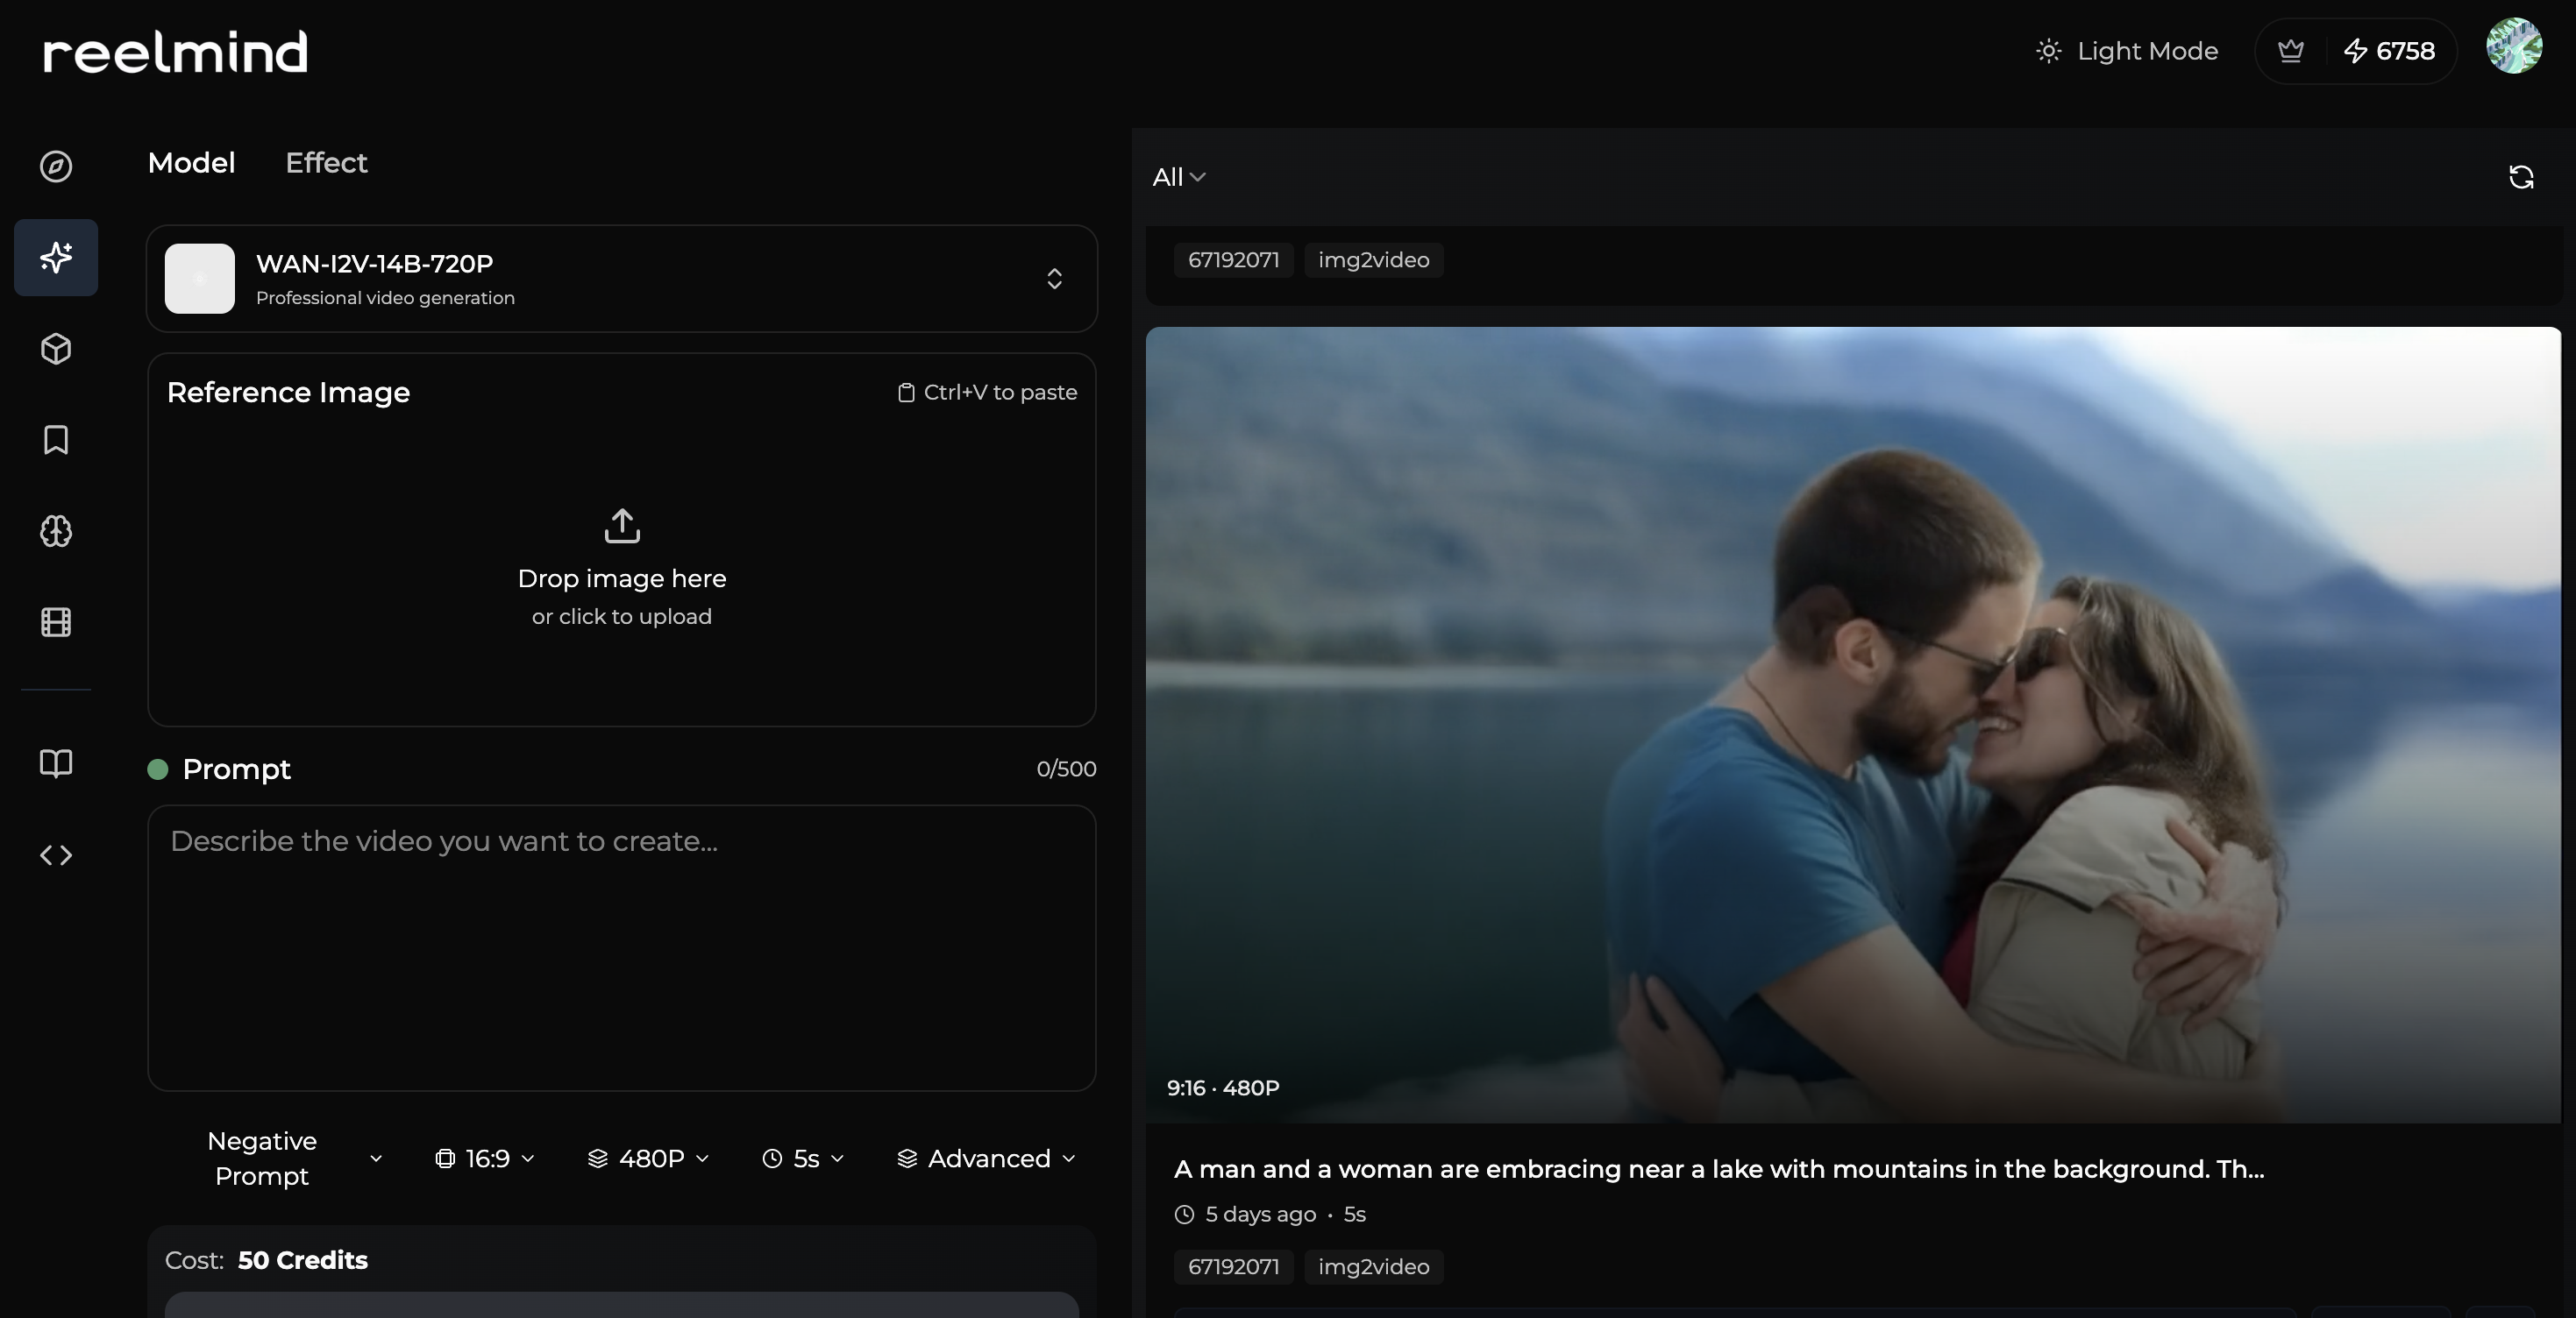Open the 16:9 aspect ratio dropdown
This screenshot has height=1318, width=2576.
pos(486,1159)
